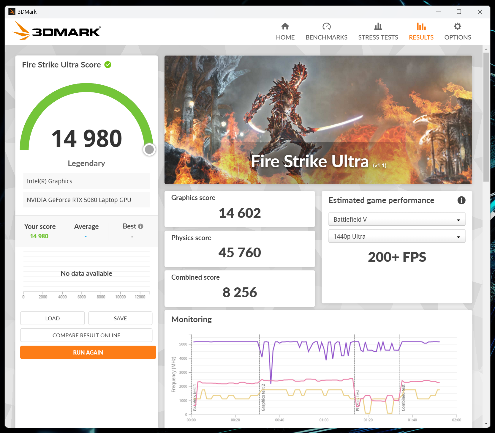Click the scrollbar up arrow
This screenshot has width=495, height=433.
click(x=486, y=49)
